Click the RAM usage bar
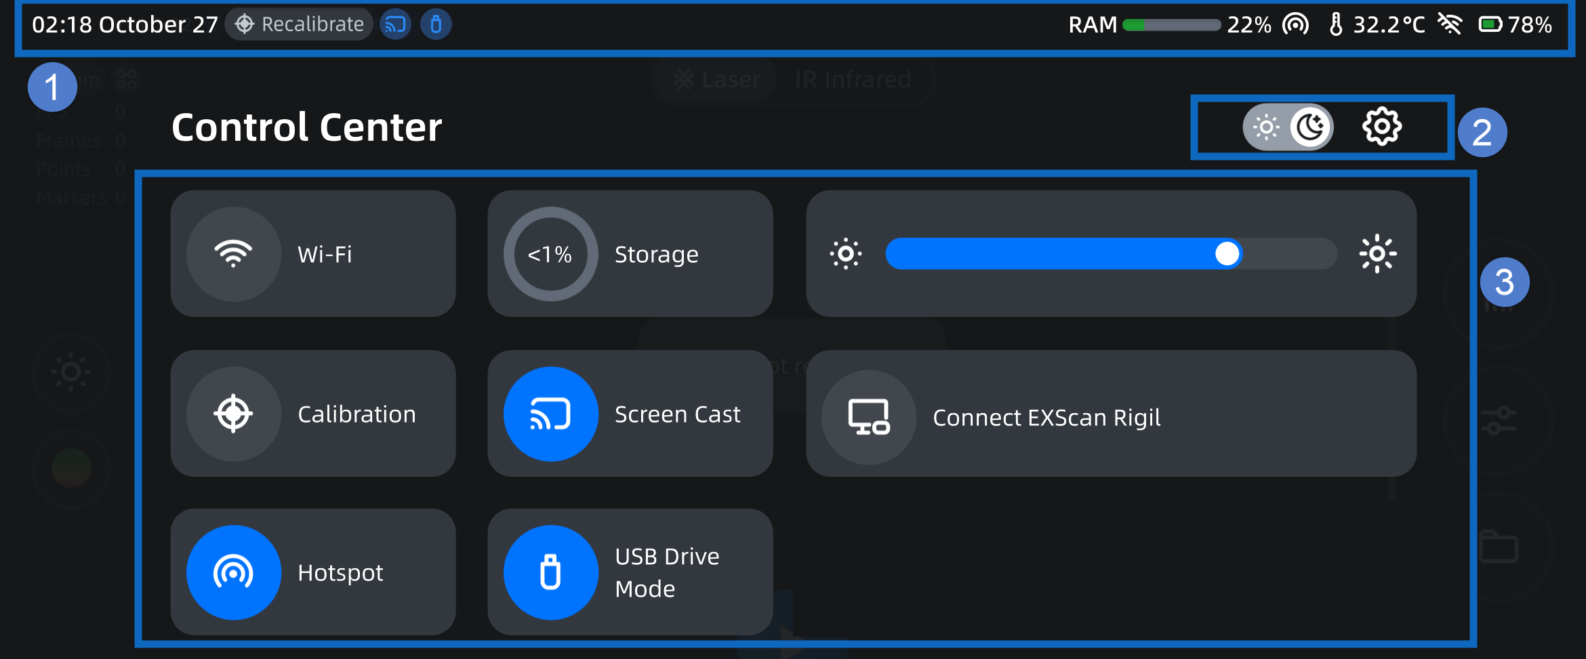1586x659 pixels. [x=1171, y=25]
